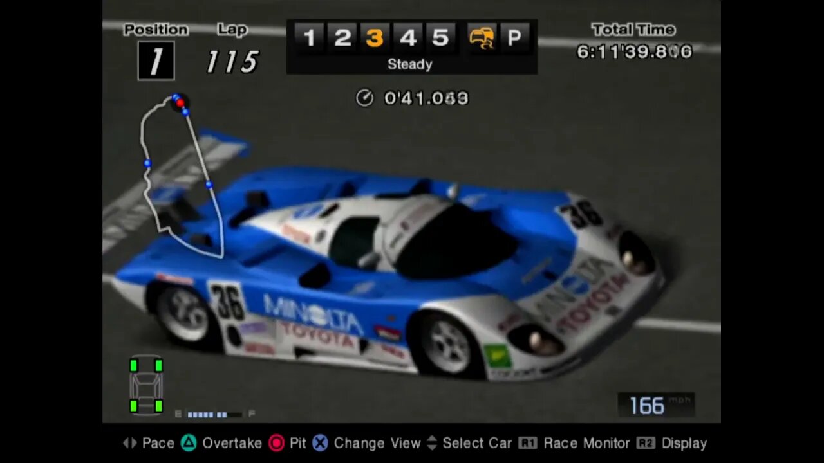This screenshot has height=463, width=824.
Task: Click the Select Car label
Action: pos(477,443)
